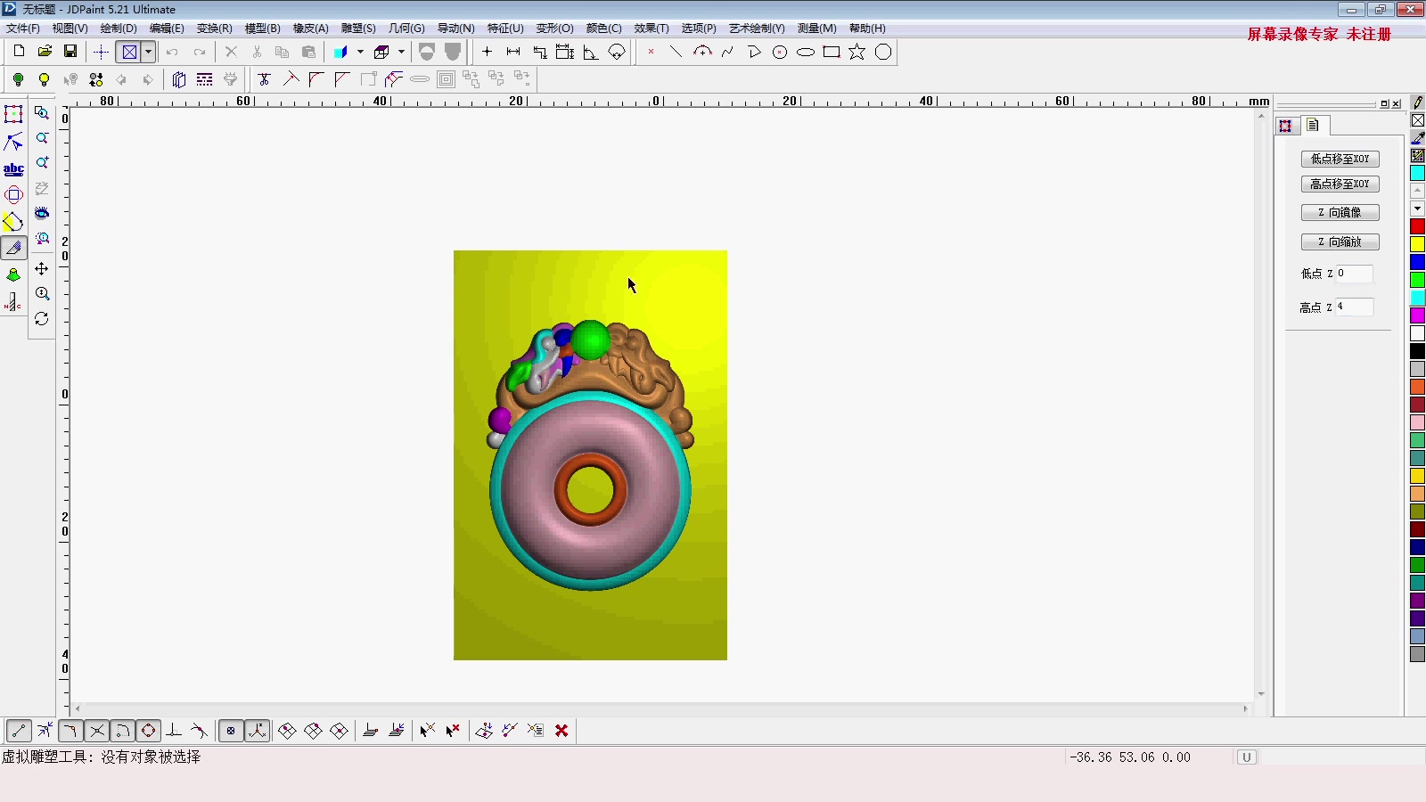Click the 低点 Z input field
This screenshot has width=1426, height=802.
point(1354,274)
